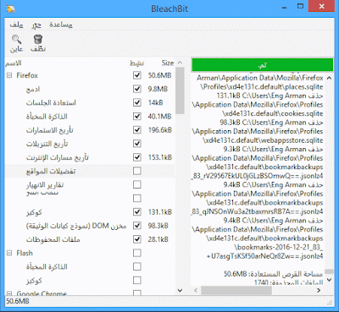Click the 153.1kB size value
339x312 pixels.
[160, 157]
